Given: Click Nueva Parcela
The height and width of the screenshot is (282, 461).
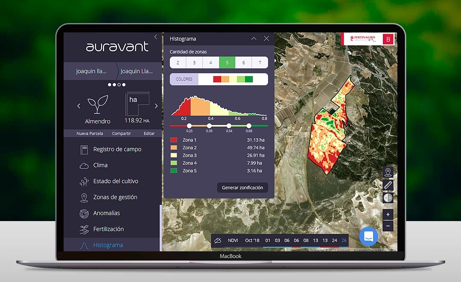Looking at the screenshot, I should 90,133.
